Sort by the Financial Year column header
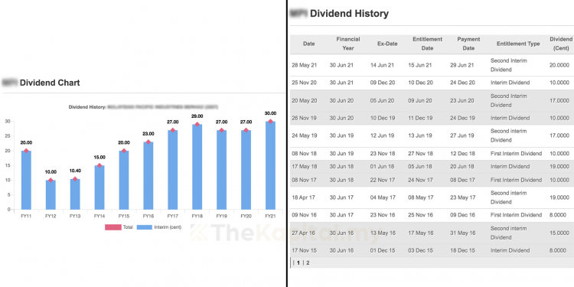574x287 pixels. click(348, 44)
